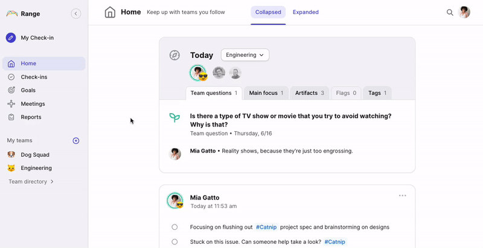Switch view to Expanded
The height and width of the screenshot is (248, 483).
tap(305, 12)
